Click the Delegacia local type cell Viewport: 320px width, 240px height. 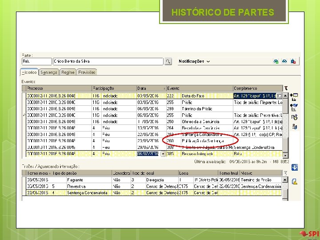click(162, 180)
